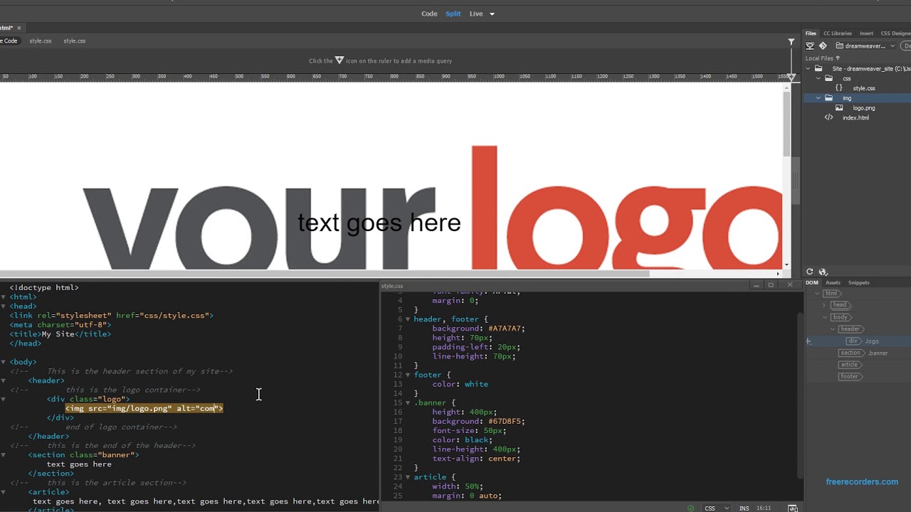Select style.css in the Files tree

[864, 88]
